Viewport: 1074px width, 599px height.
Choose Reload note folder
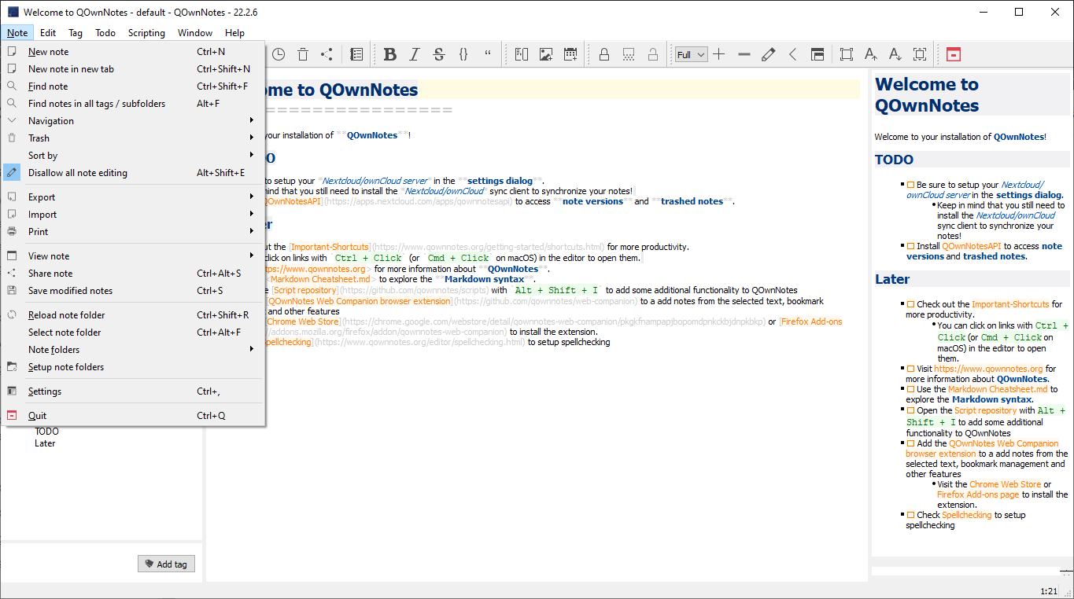pos(133,315)
